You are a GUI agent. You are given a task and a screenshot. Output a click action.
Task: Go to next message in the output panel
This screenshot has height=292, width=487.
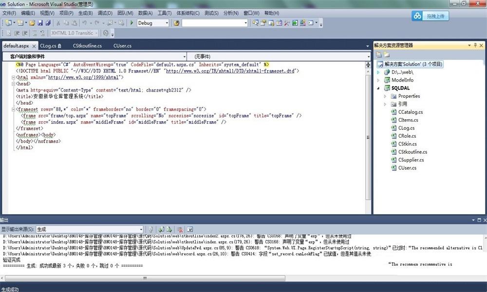click(169, 229)
